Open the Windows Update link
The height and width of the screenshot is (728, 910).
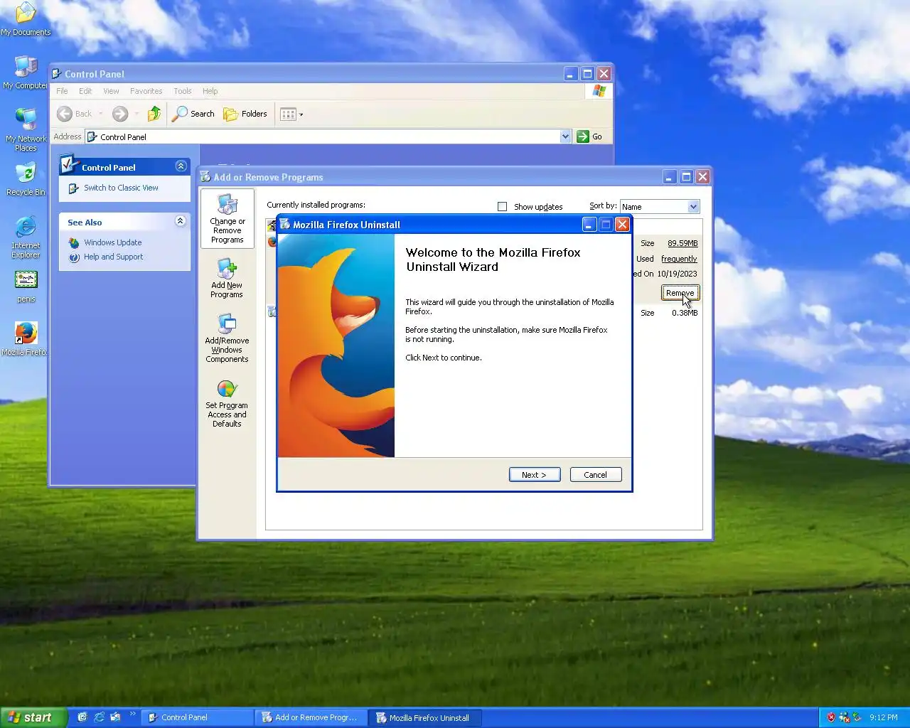(112, 242)
